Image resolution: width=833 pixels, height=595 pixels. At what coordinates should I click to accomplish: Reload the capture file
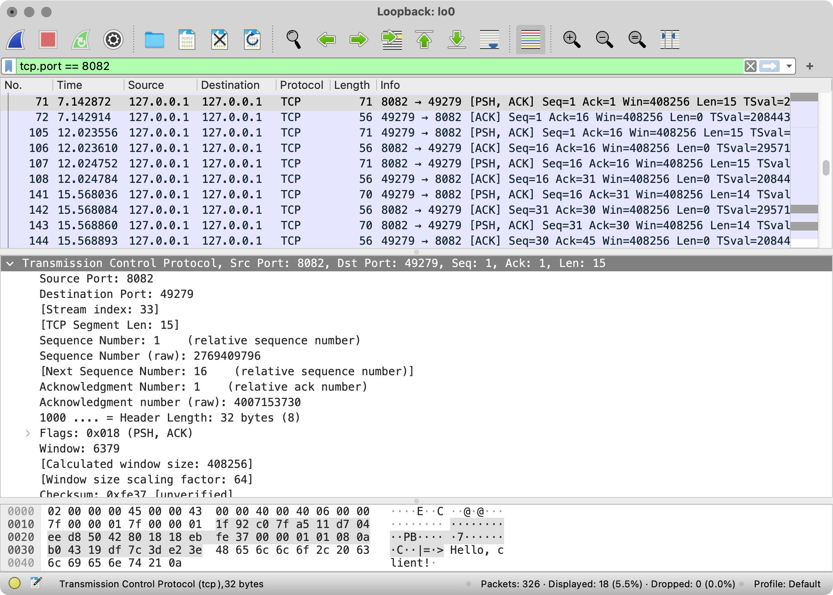point(252,40)
